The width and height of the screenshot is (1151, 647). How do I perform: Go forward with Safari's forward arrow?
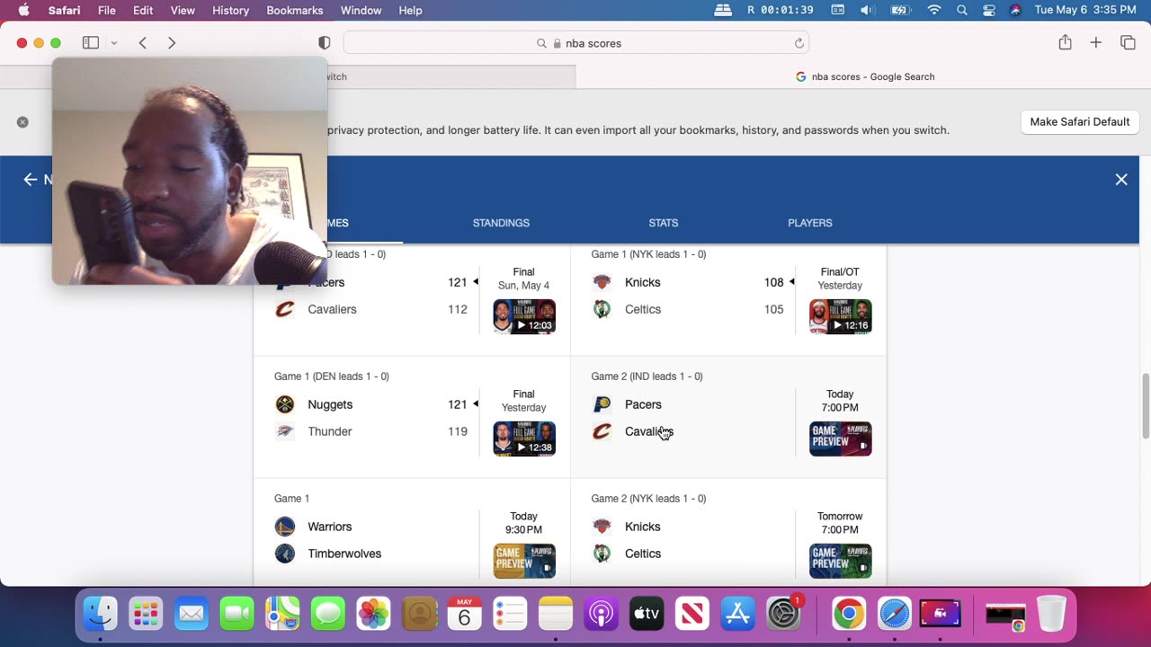click(172, 43)
